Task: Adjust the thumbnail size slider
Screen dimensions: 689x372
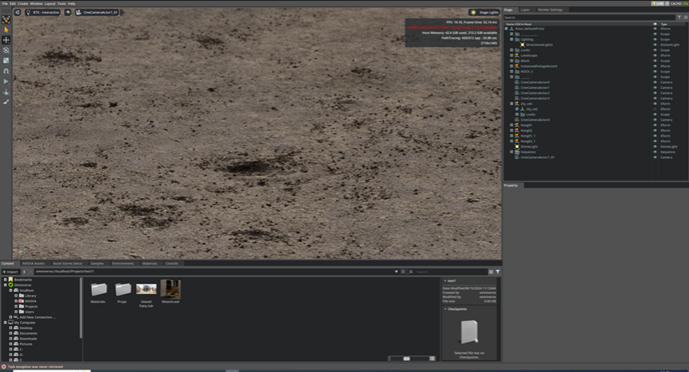Action: (406, 358)
